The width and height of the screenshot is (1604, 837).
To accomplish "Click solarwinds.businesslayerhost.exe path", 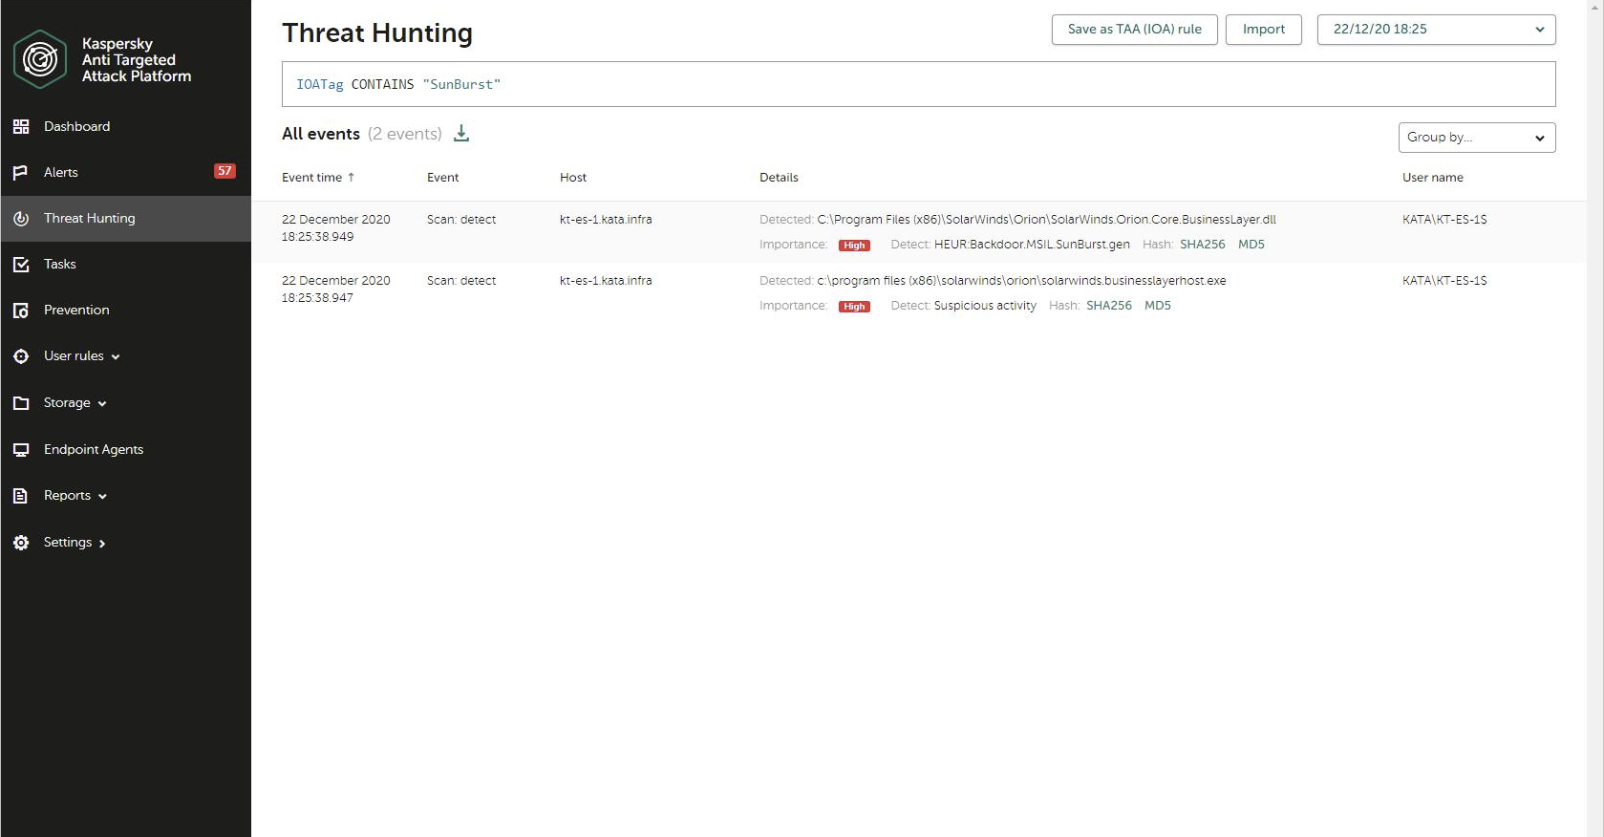I will tap(1022, 281).
